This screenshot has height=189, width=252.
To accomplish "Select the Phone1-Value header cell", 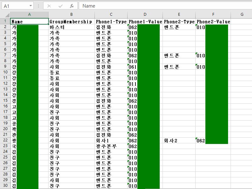I will pos(145,21).
